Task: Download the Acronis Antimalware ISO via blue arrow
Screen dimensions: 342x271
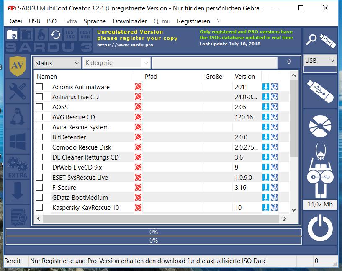Action: tap(265, 87)
